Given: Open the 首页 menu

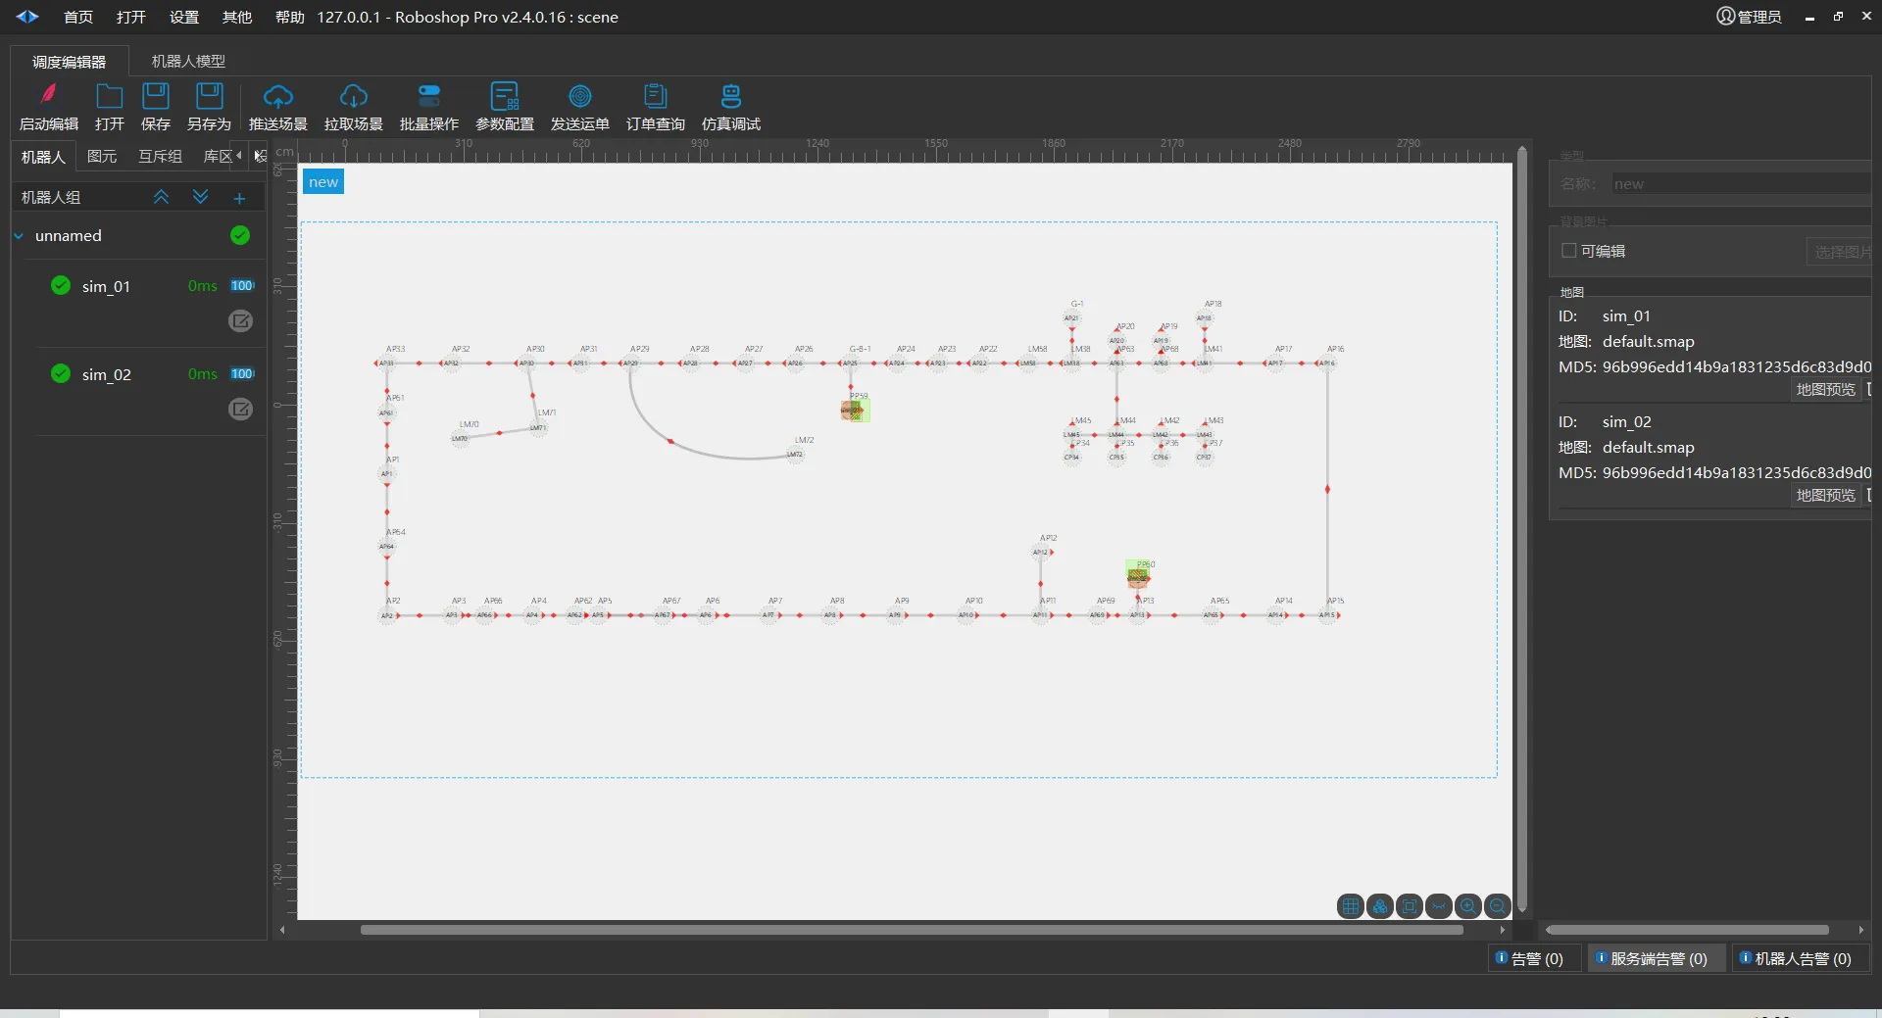Looking at the screenshot, I should pyautogui.click(x=78, y=17).
